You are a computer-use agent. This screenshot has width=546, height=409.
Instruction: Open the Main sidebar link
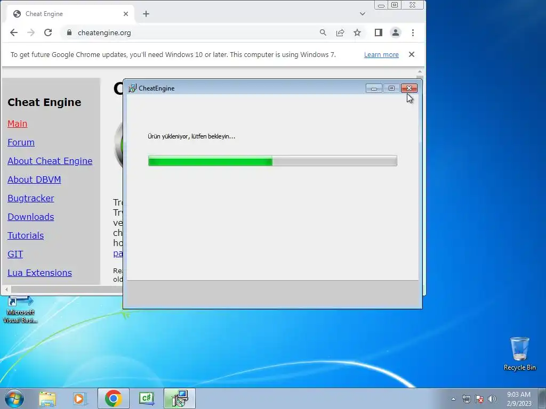point(18,124)
